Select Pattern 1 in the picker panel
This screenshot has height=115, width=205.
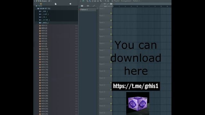click(87, 10)
